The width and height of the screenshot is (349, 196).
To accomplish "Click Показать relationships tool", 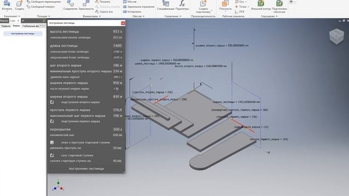I will tap(103, 2).
